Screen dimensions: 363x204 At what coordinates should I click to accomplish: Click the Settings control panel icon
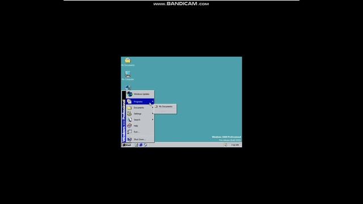coord(129,113)
